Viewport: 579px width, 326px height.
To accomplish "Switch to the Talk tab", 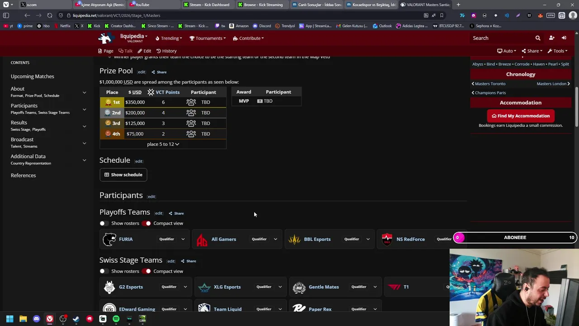I will pyautogui.click(x=125, y=51).
